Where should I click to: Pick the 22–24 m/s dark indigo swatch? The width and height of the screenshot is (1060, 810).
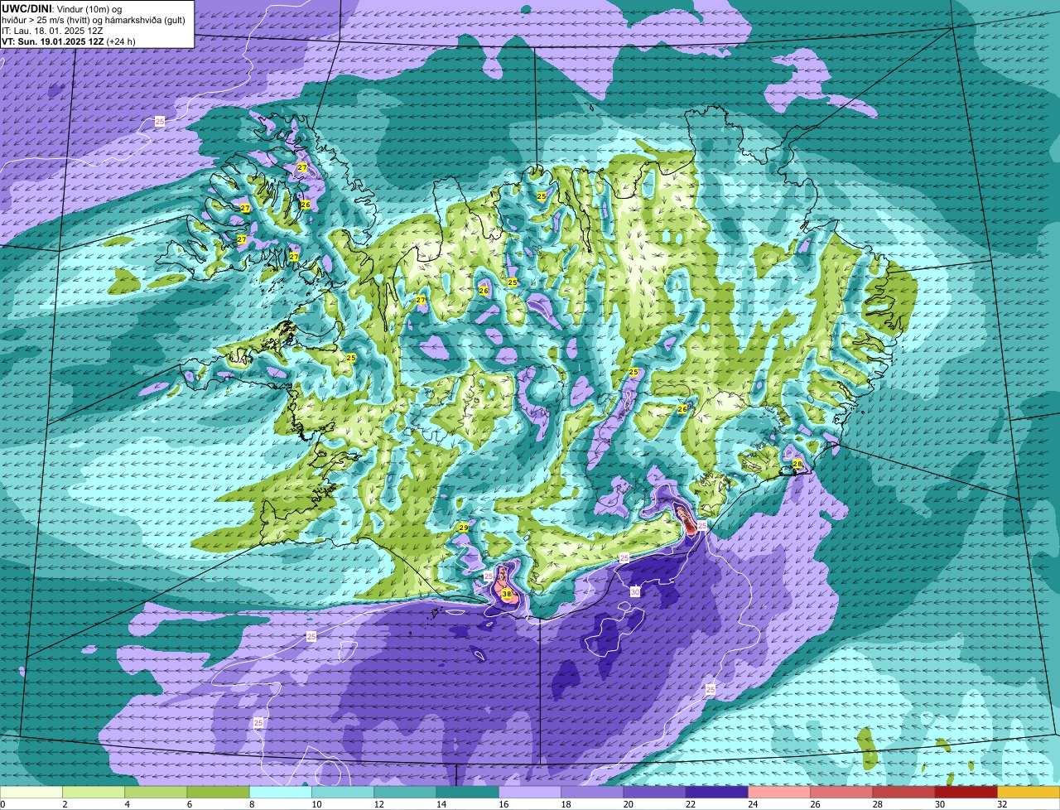pyautogui.click(x=717, y=792)
